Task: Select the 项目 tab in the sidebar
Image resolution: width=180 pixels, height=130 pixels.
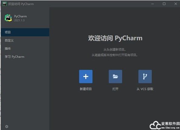Action: pyautogui.click(x=25, y=32)
